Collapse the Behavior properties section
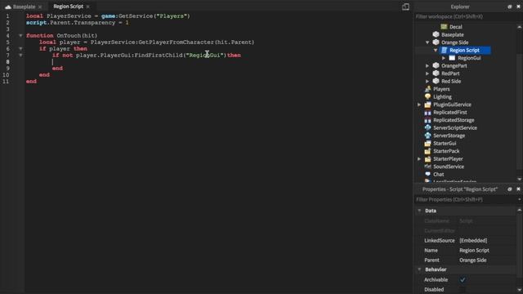523x294 pixels. [x=419, y=269]
